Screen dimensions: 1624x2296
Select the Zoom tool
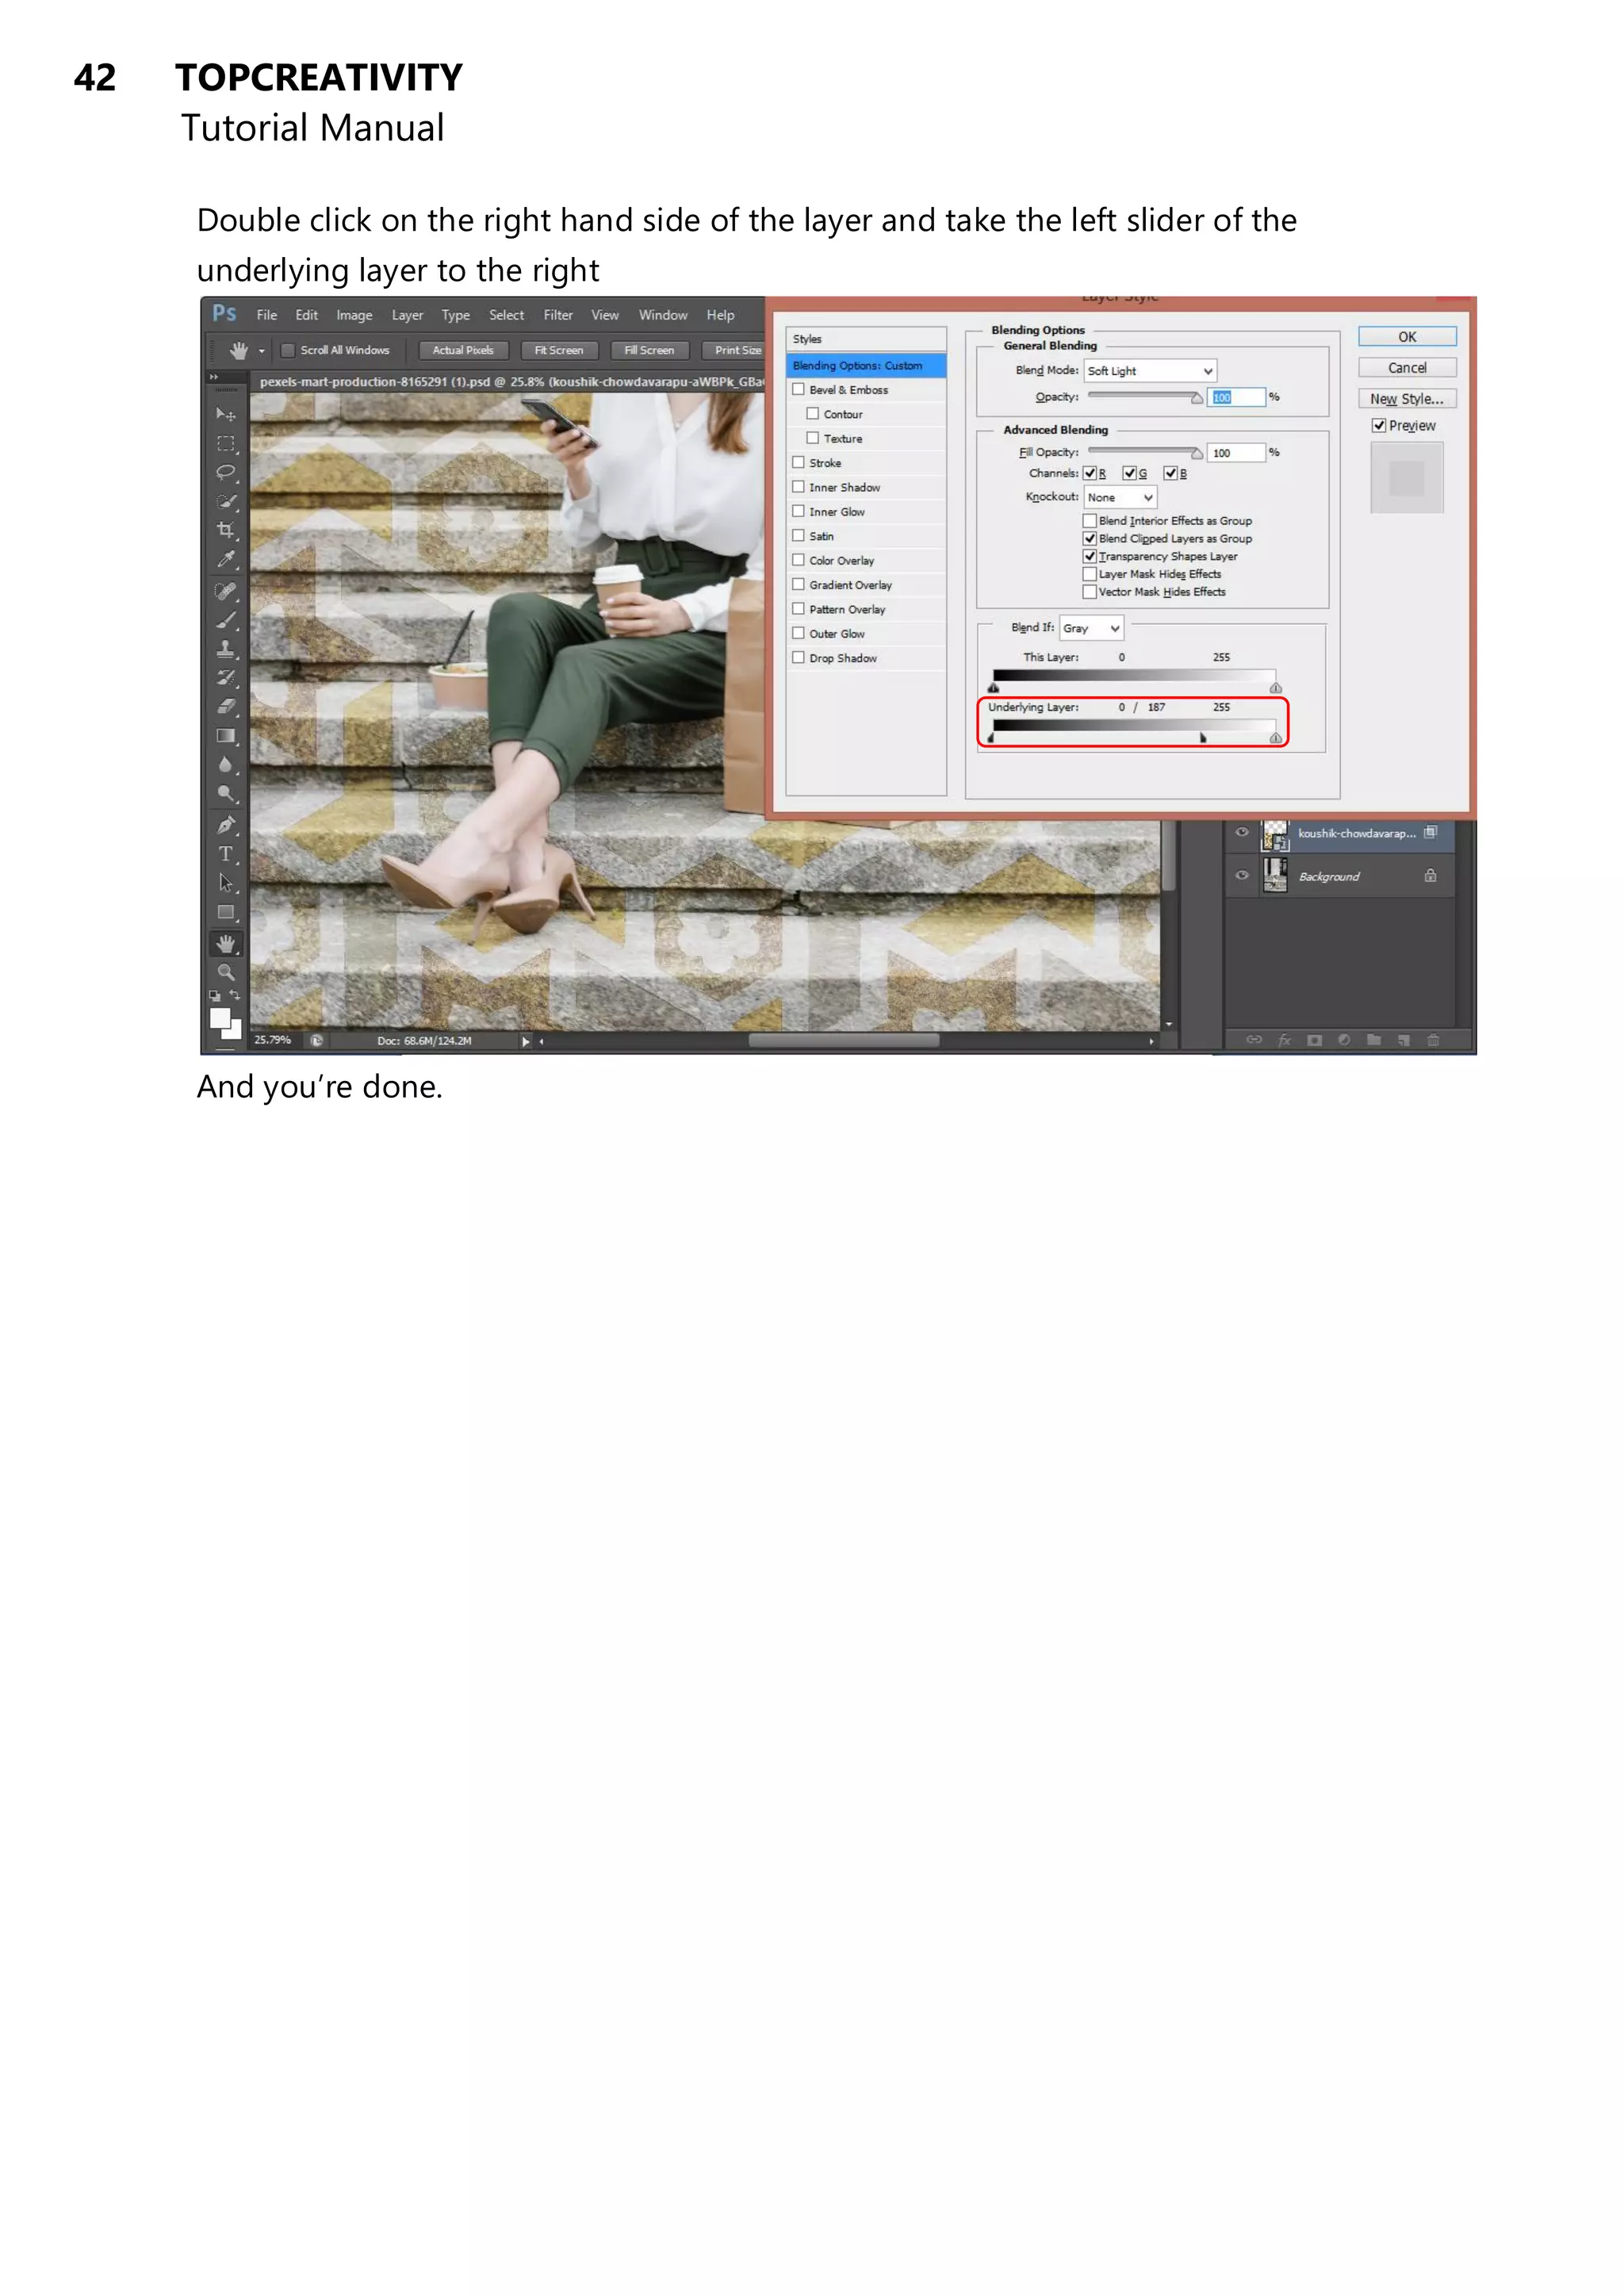pos(226,972)
